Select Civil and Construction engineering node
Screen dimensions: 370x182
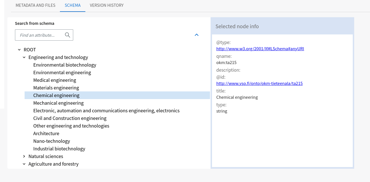point(70,118)
